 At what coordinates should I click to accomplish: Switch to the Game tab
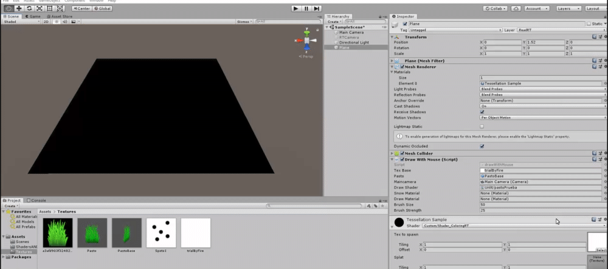coord(33,16)
